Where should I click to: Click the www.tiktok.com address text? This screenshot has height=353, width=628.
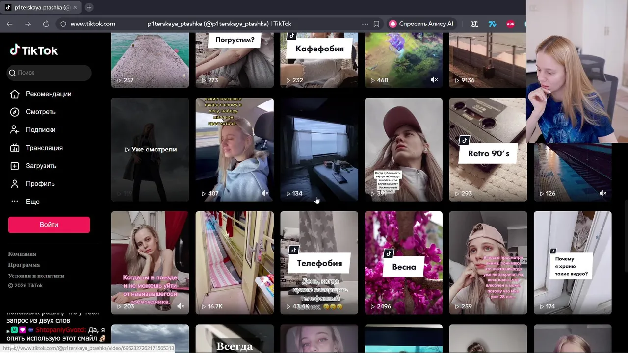[93, 24]
